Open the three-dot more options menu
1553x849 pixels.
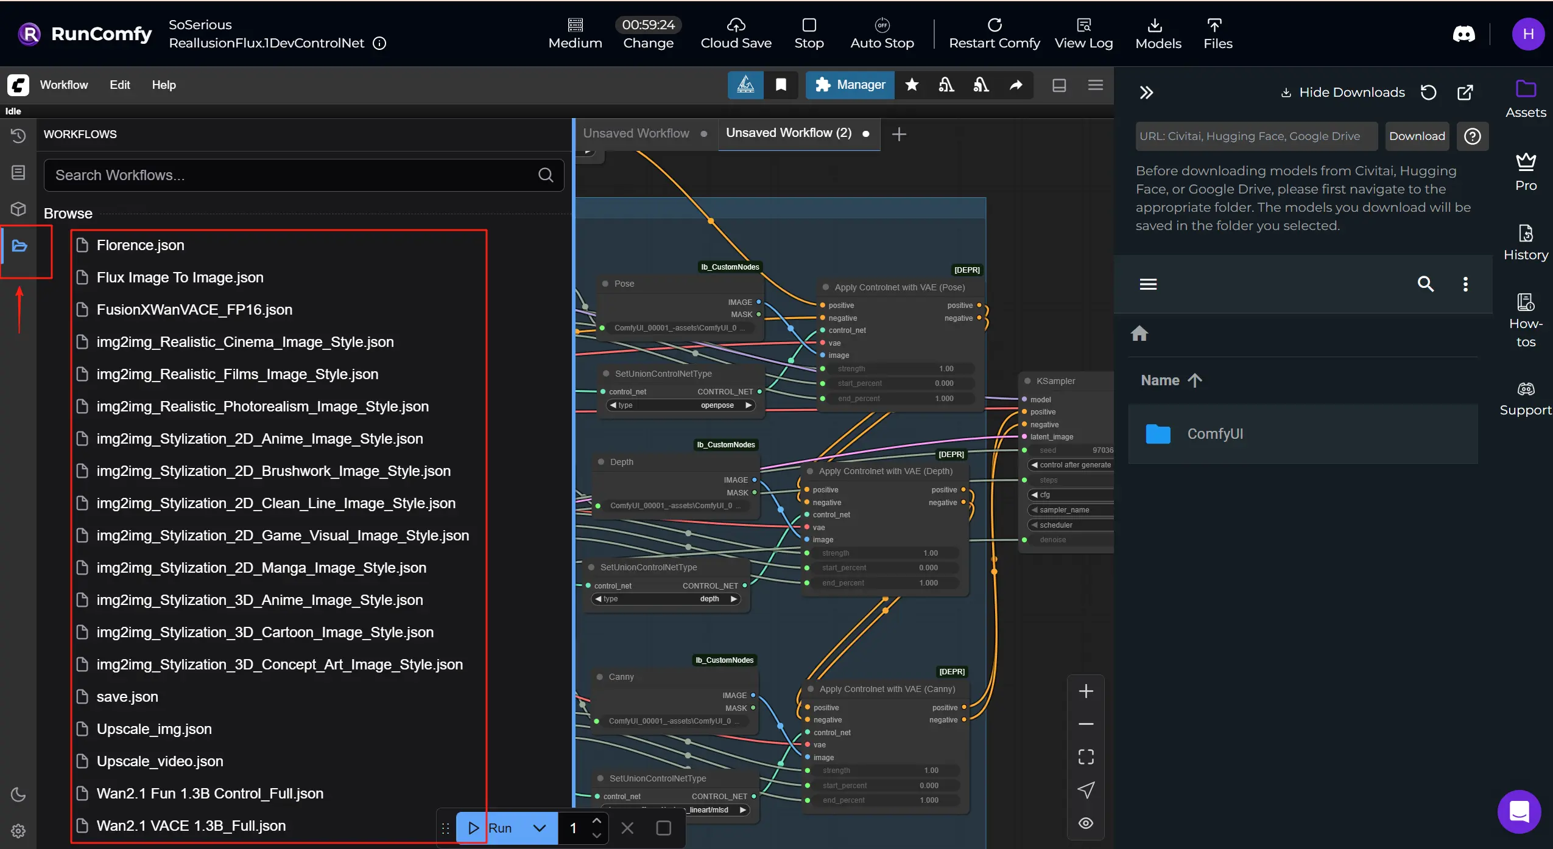(x=1465, y=284)
